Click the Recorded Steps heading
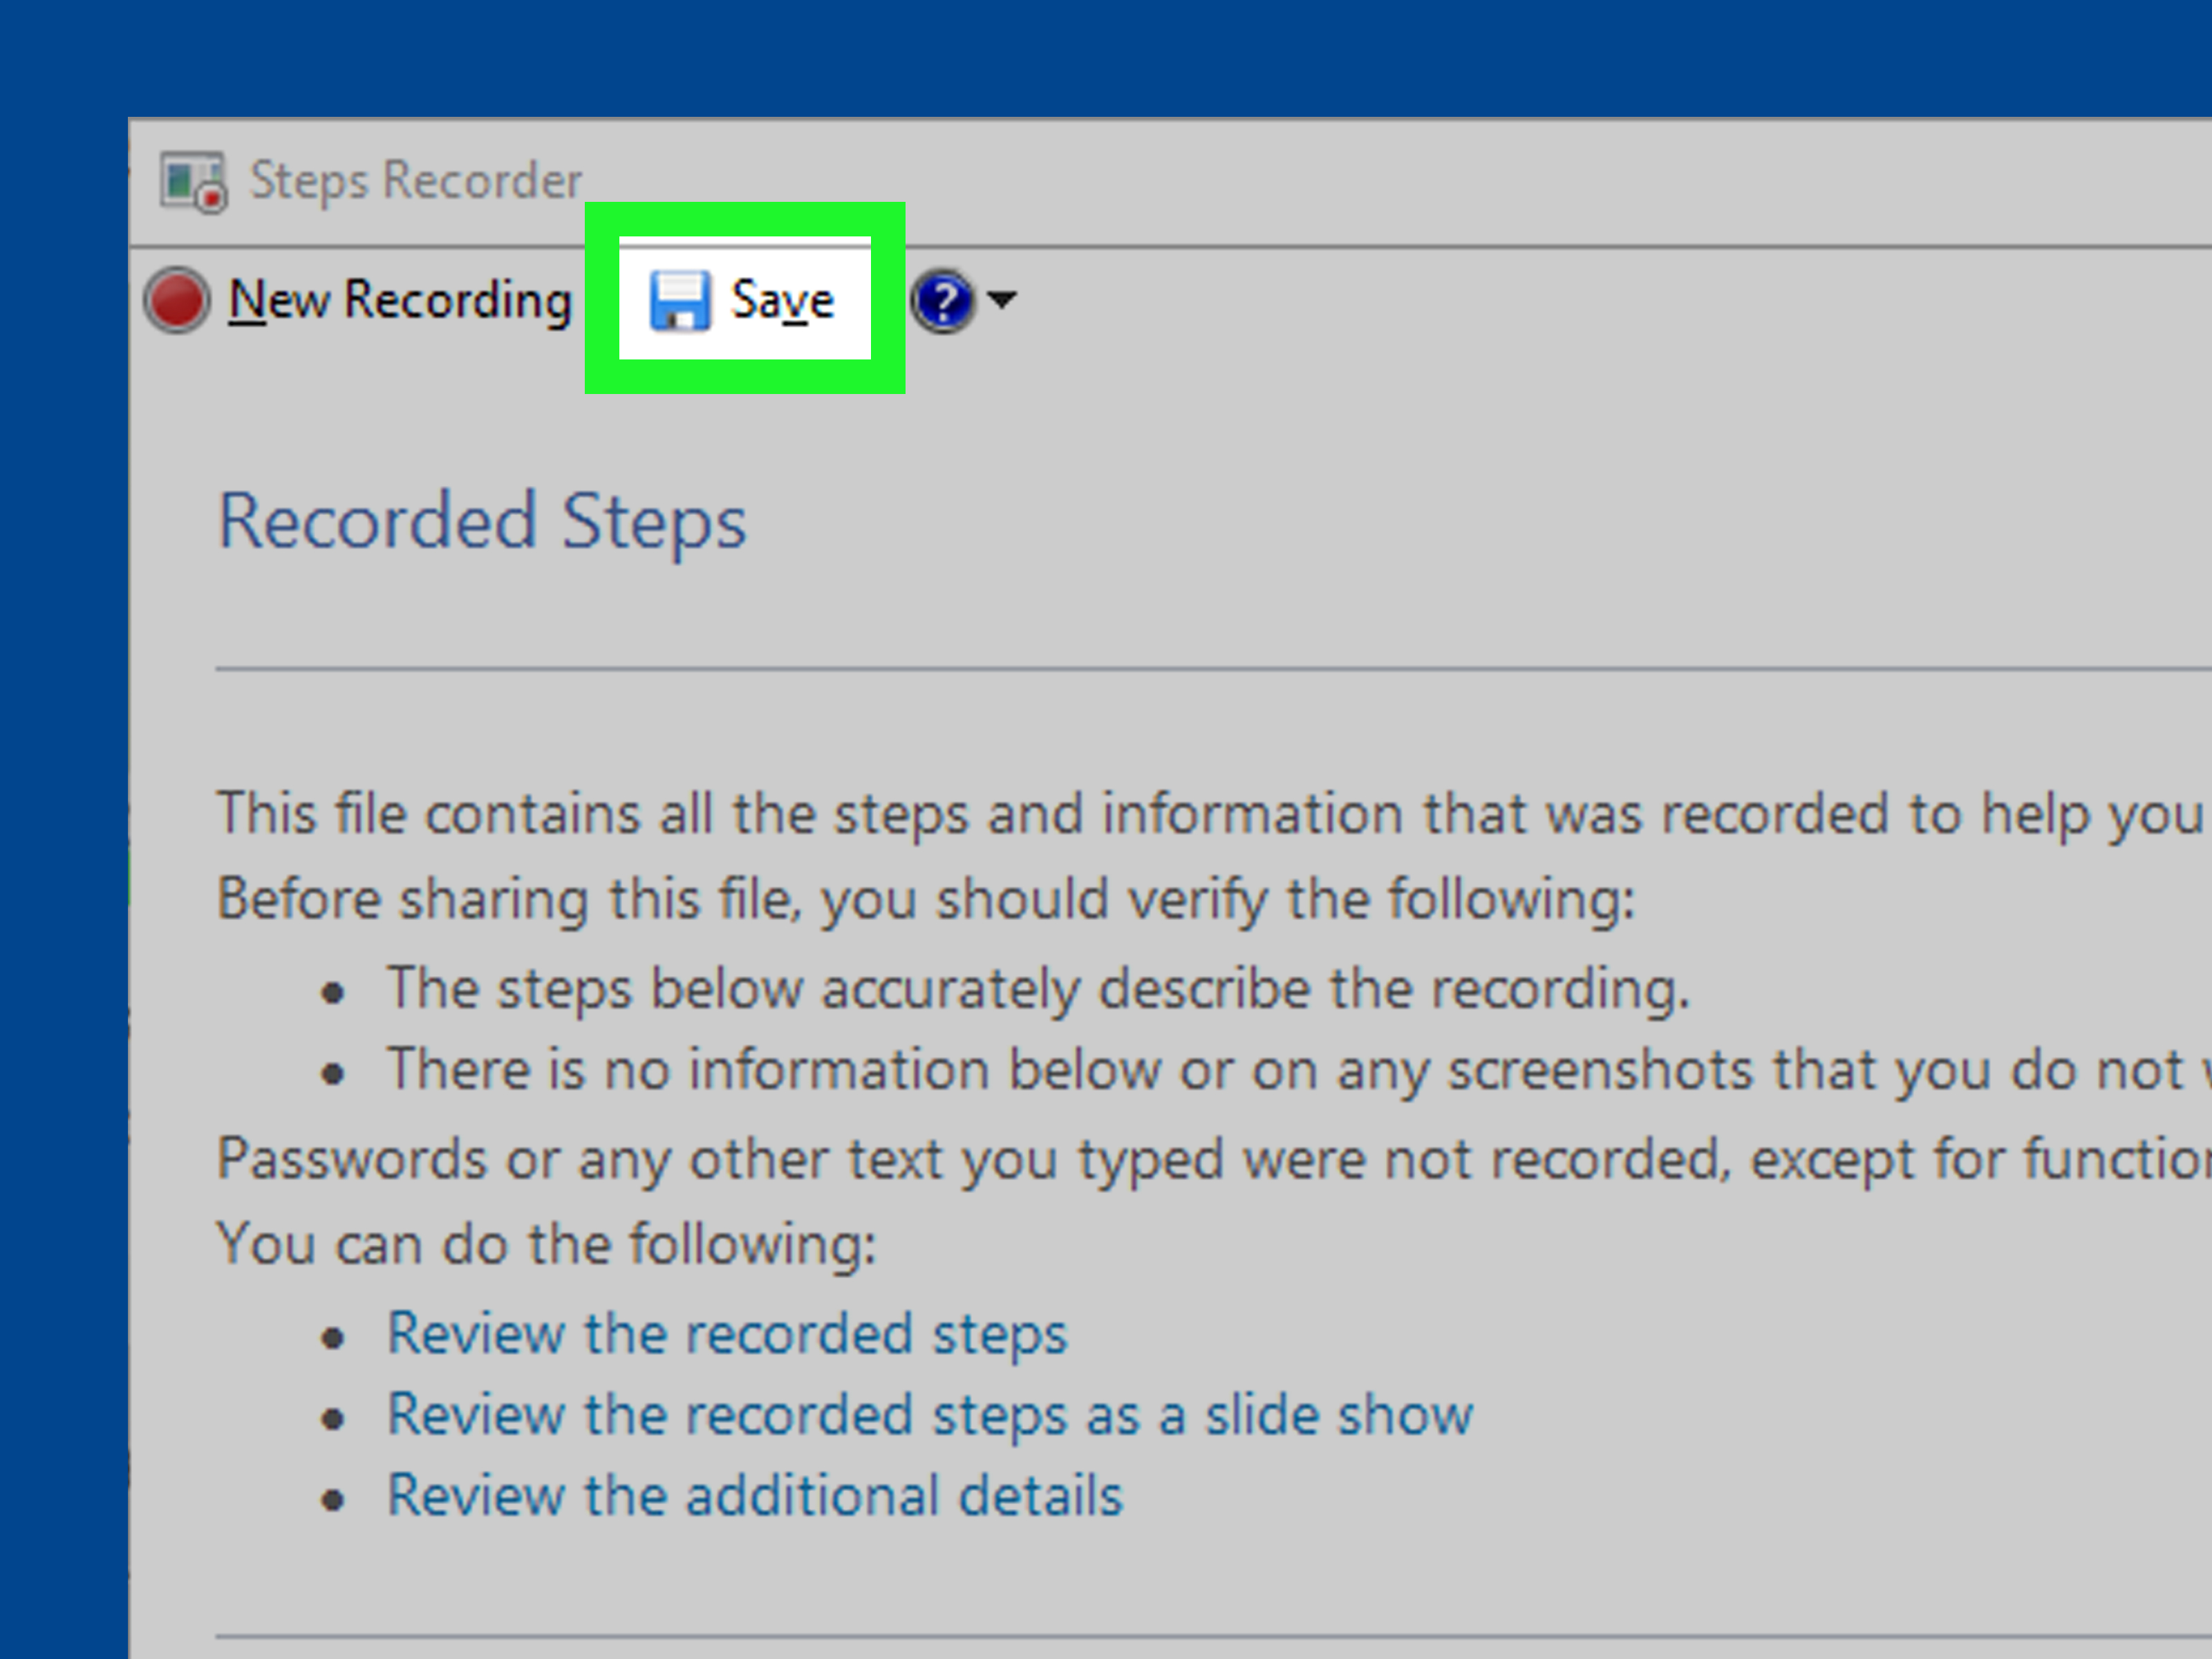Screen dimensions: 2212x1659 (x=482, y=521)
